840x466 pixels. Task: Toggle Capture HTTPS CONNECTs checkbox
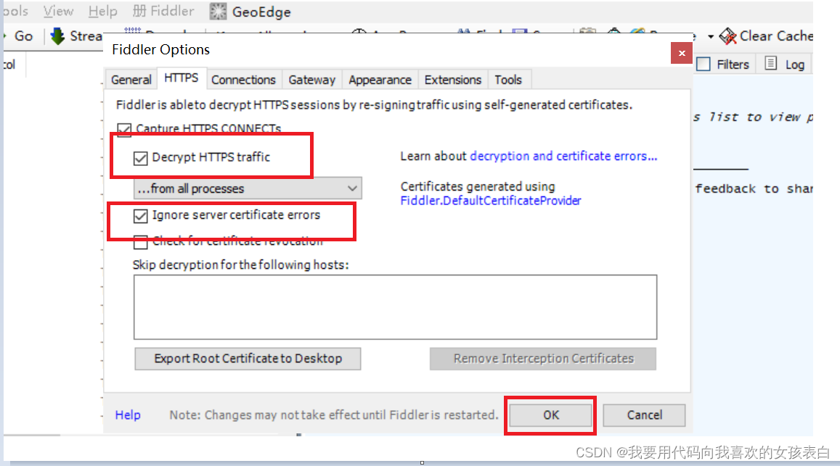[124, 130]
